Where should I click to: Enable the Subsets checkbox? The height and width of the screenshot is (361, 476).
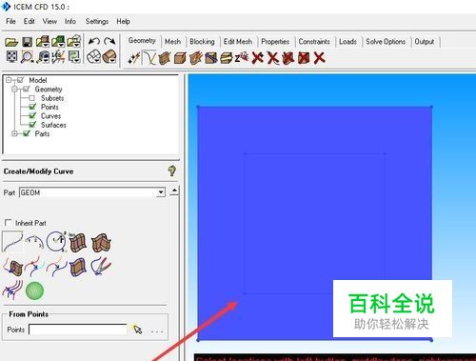coord(31,98)
